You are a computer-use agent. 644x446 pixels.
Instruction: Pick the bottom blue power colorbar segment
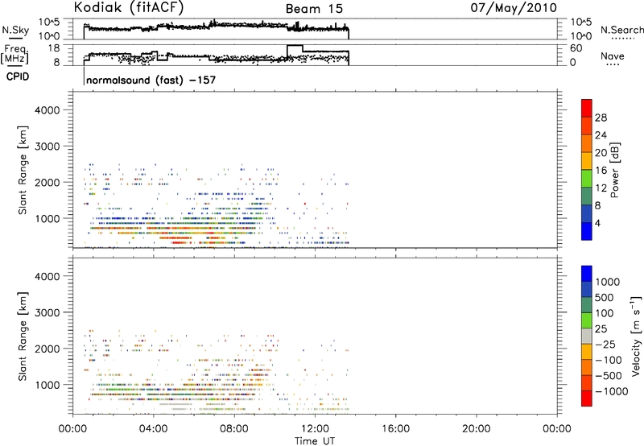pyautogui.click(x=587, y=231)
